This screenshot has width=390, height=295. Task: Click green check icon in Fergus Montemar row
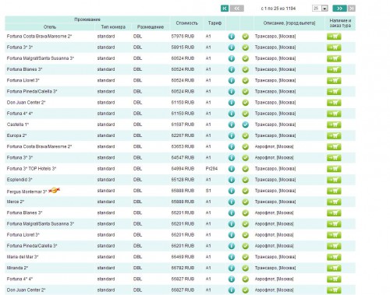(x=246, y=191)
